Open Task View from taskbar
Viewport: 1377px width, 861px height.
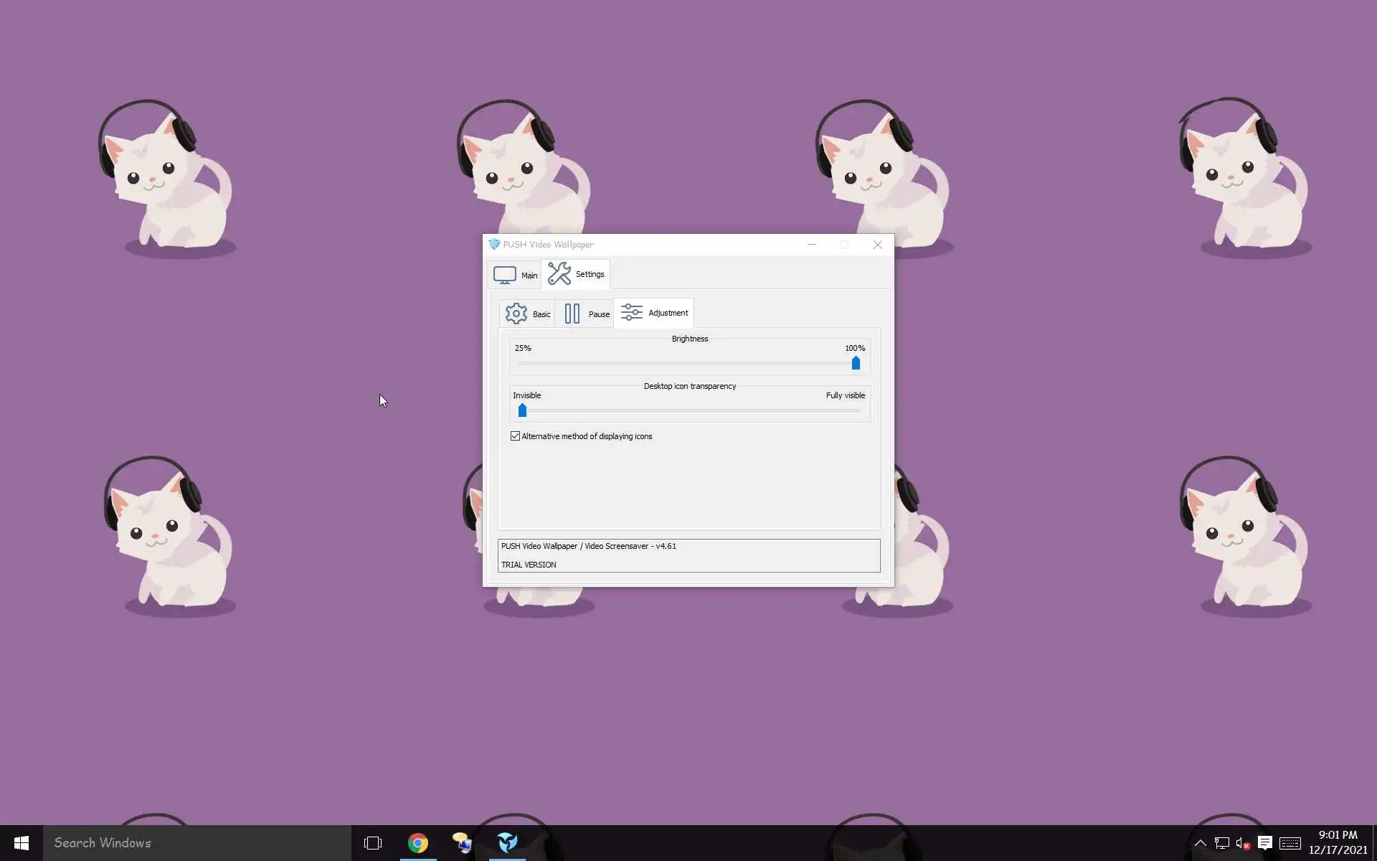point(373,843)
